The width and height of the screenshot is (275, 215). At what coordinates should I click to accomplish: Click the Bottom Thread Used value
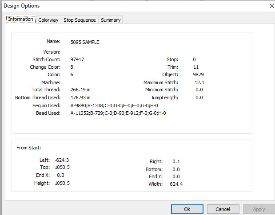click(80, 98)
